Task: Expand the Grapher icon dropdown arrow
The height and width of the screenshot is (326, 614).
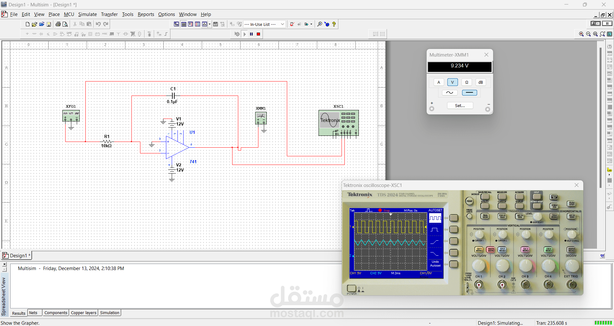Action: pos(209,24)
